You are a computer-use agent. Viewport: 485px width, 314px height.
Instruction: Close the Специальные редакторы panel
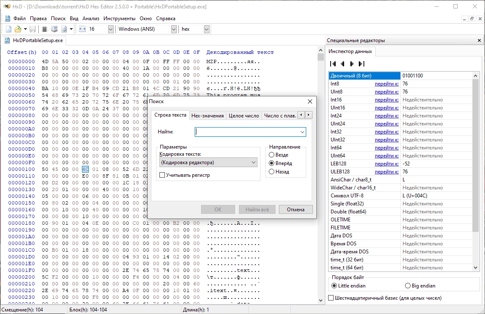coord(479,40)
